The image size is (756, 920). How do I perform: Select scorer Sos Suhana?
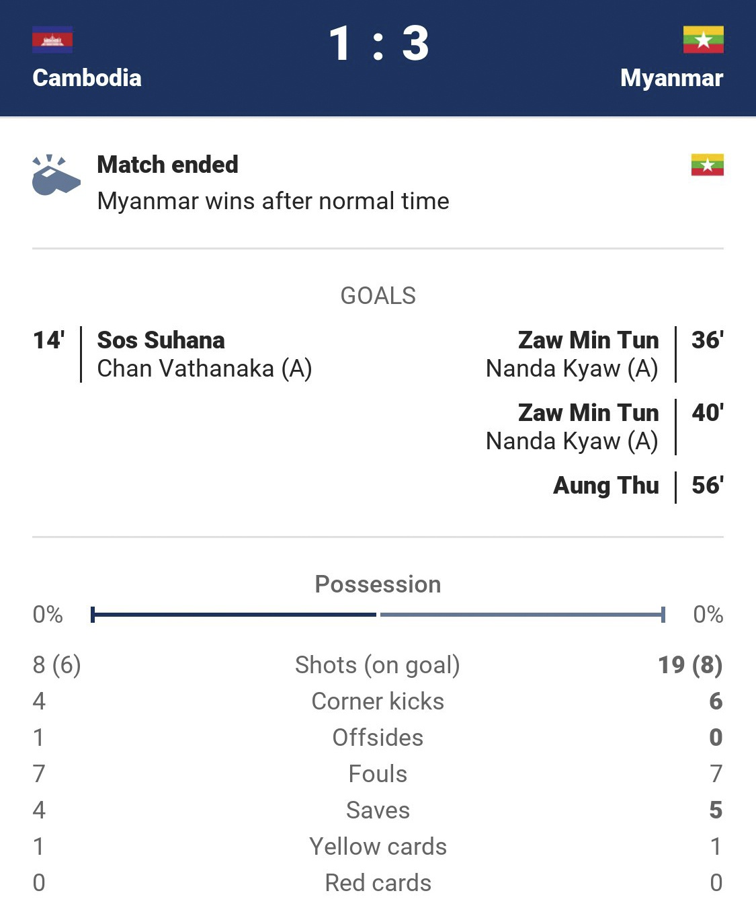pyautogui.click(x=161, y=340)
